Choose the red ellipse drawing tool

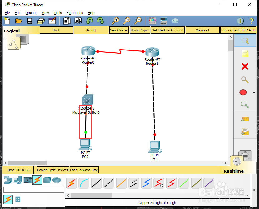(x=243, y=93)
